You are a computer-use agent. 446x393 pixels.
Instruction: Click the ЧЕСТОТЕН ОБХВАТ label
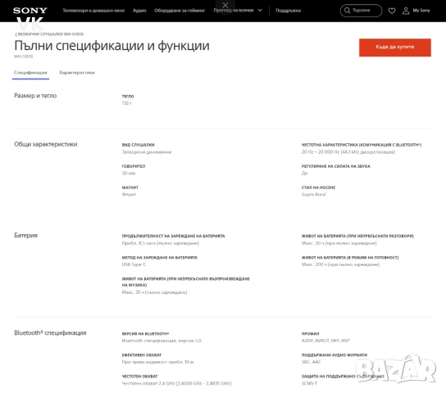tap(139, 377)
